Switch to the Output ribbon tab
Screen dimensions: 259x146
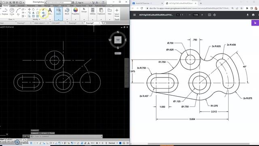pos(55,6)
